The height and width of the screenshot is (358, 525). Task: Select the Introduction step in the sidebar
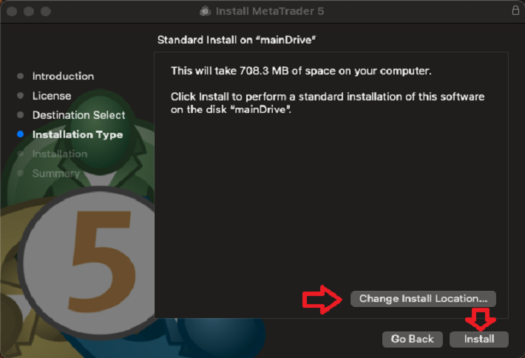[x=63, y=76]
